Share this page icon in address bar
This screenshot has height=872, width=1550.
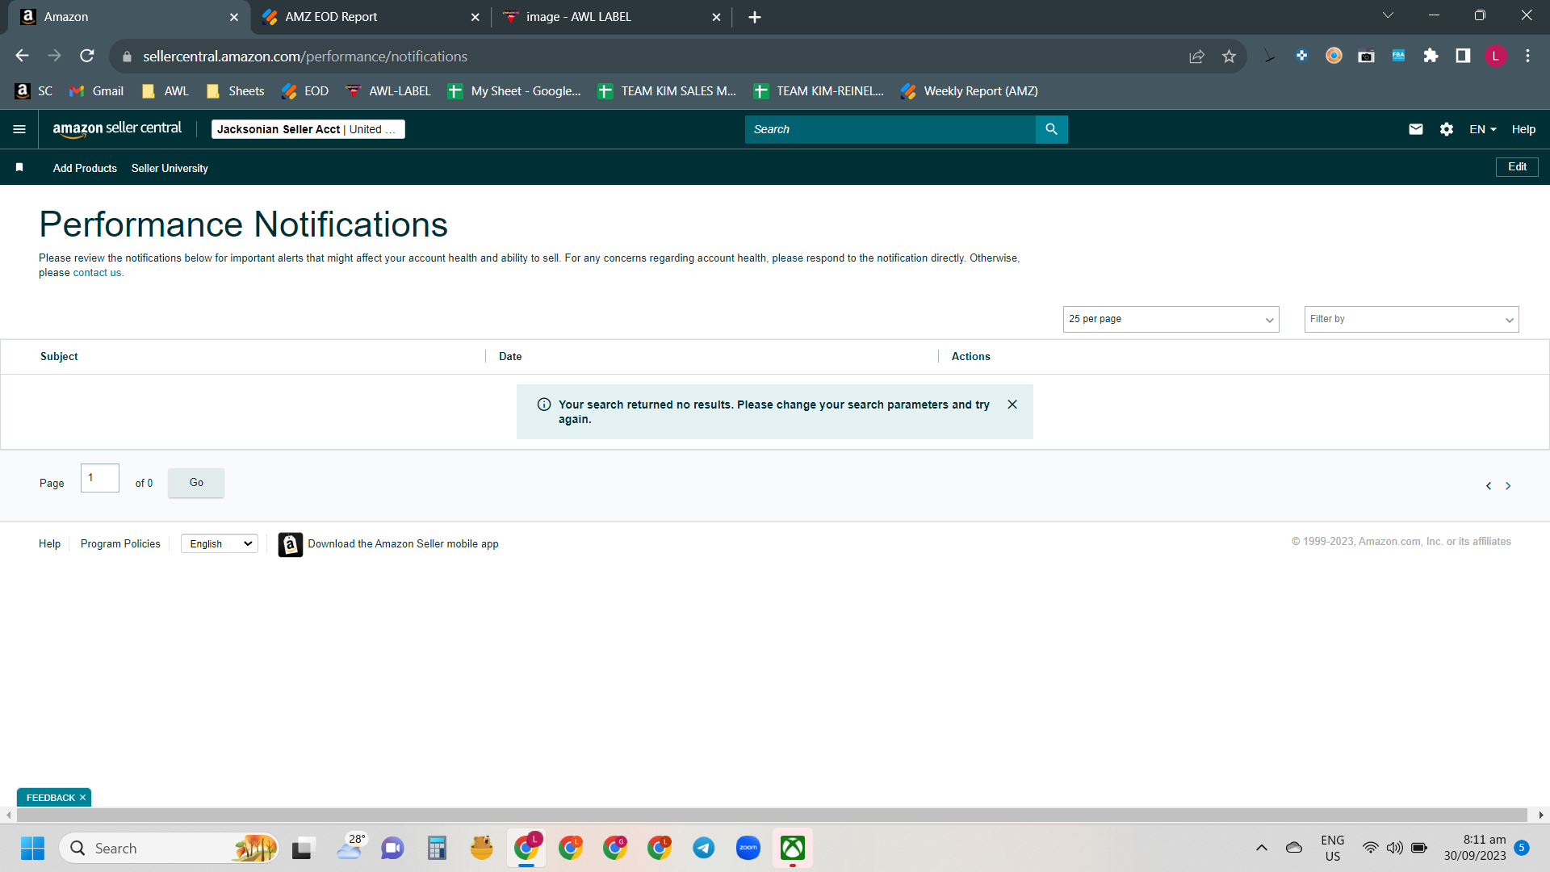1196,57
